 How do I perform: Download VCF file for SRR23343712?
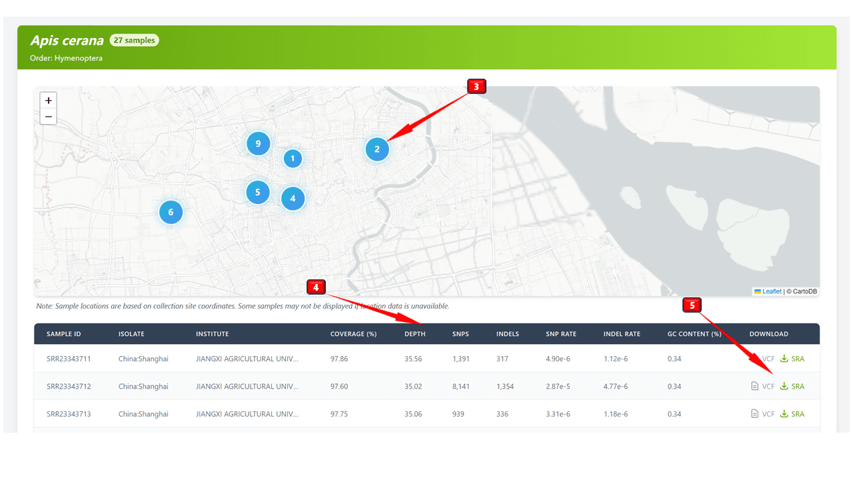coord(763,386)
